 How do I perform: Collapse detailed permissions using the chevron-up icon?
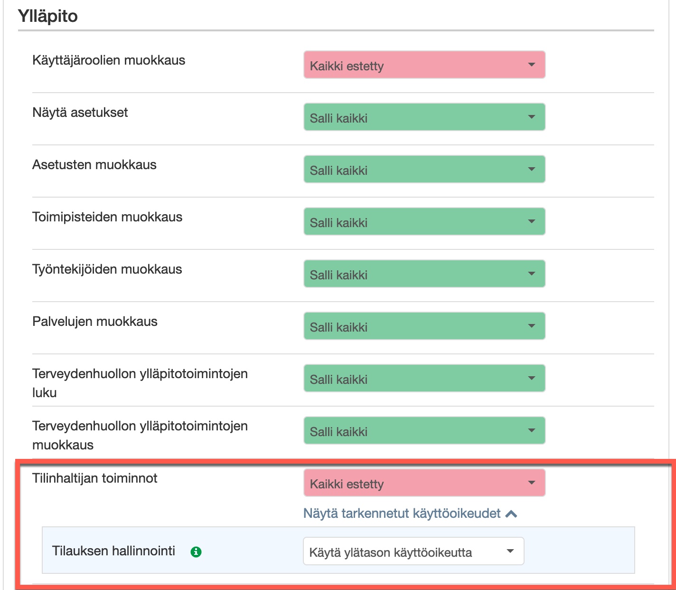click(511, 514)
